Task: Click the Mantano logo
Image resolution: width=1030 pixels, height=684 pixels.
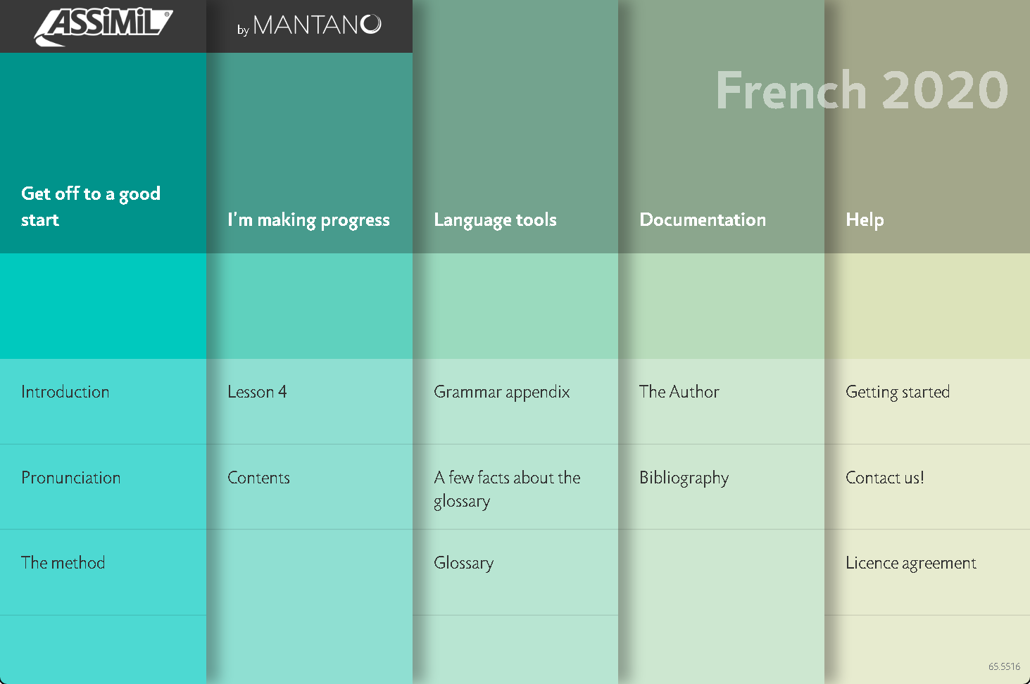Action: pyautogui.click(x=309, y=26)
